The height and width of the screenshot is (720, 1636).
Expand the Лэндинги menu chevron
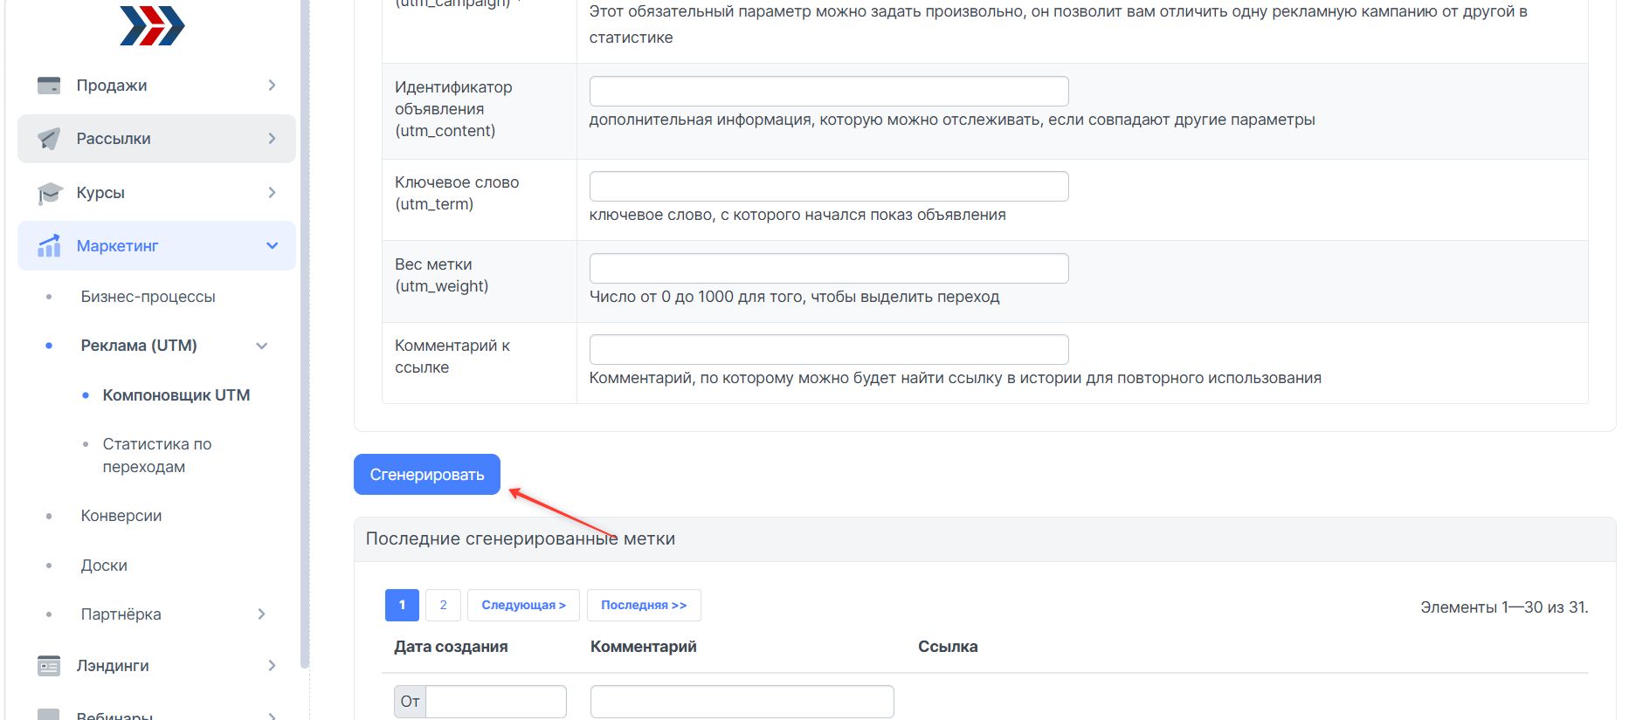[x=272, y=666]
